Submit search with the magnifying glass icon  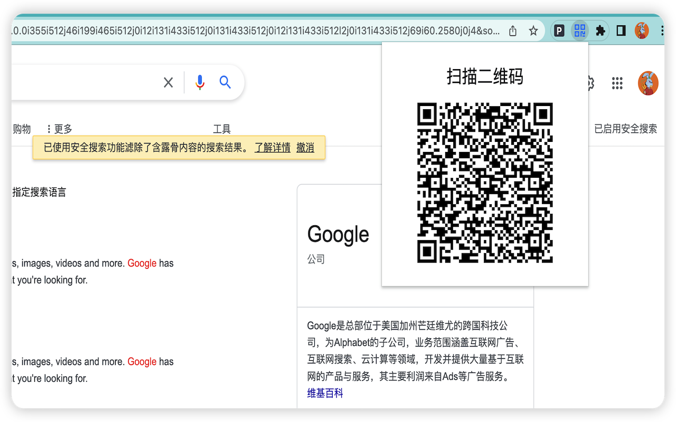coord(226,82)
